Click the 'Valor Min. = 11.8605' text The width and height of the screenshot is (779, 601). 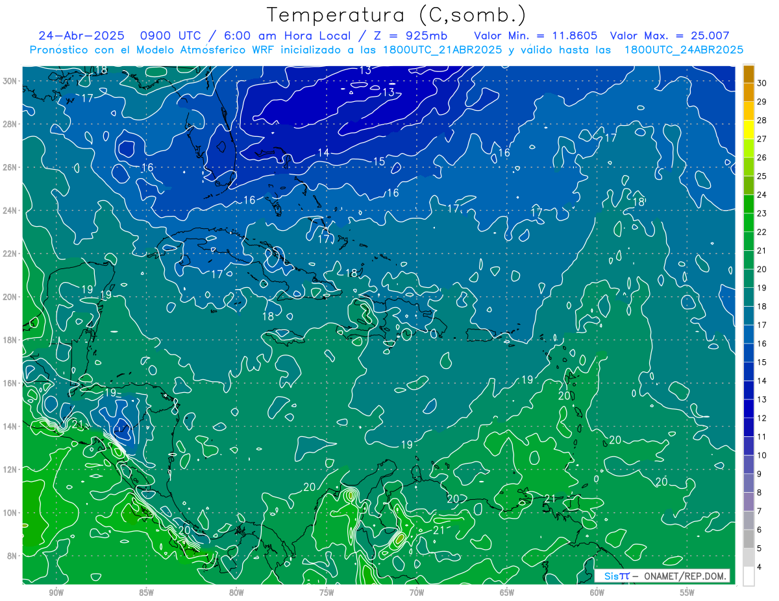536,36
